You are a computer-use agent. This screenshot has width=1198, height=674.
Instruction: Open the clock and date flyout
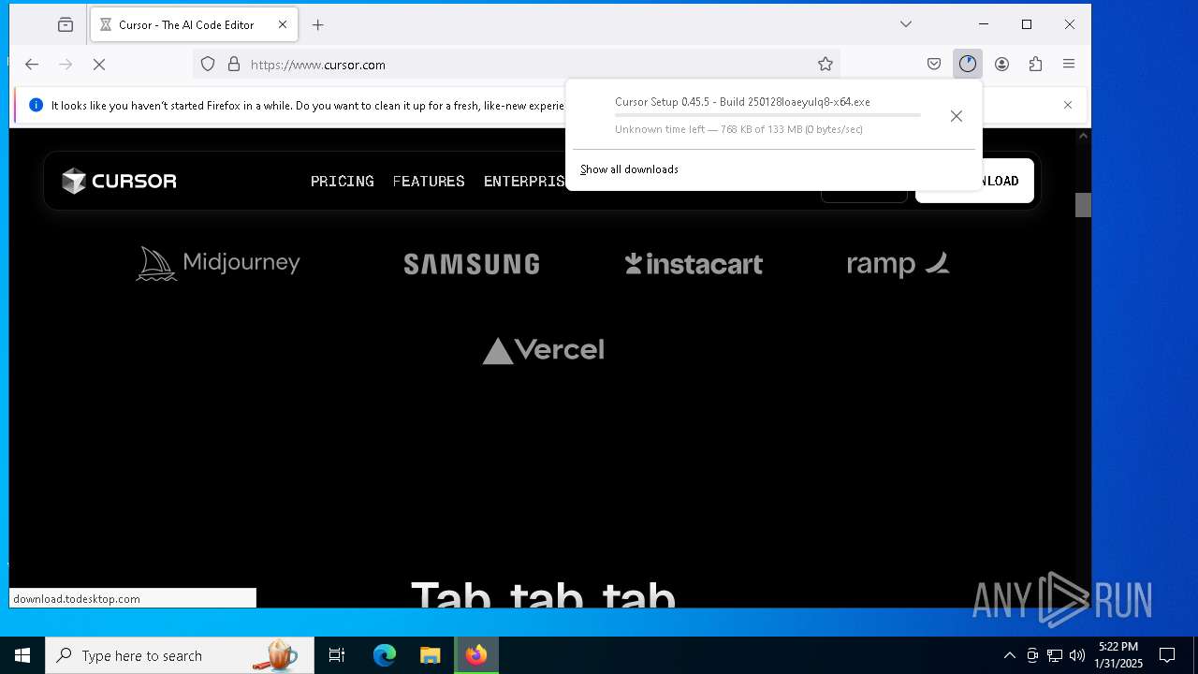[1118, 655]
